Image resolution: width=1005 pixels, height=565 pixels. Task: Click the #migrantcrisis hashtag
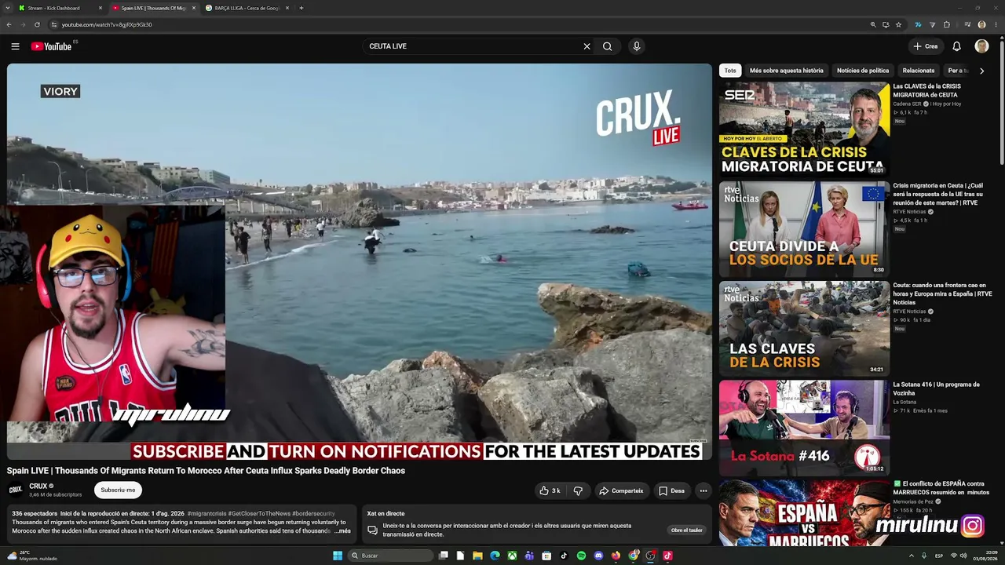206,513
